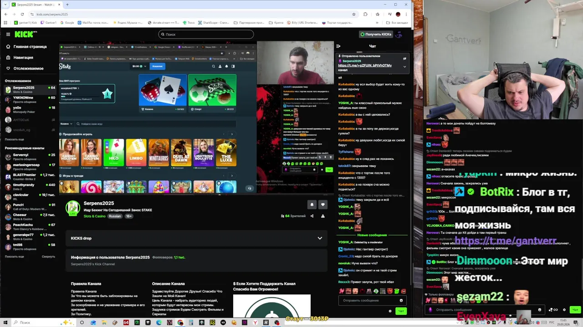Click the green Чат button in OBS chat
This screenshot has width=583, height=327.
pyautogui.click(x=575, y=310)
